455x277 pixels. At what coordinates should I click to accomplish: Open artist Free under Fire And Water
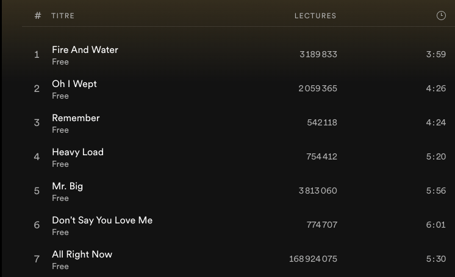click(x=60, y=62)
